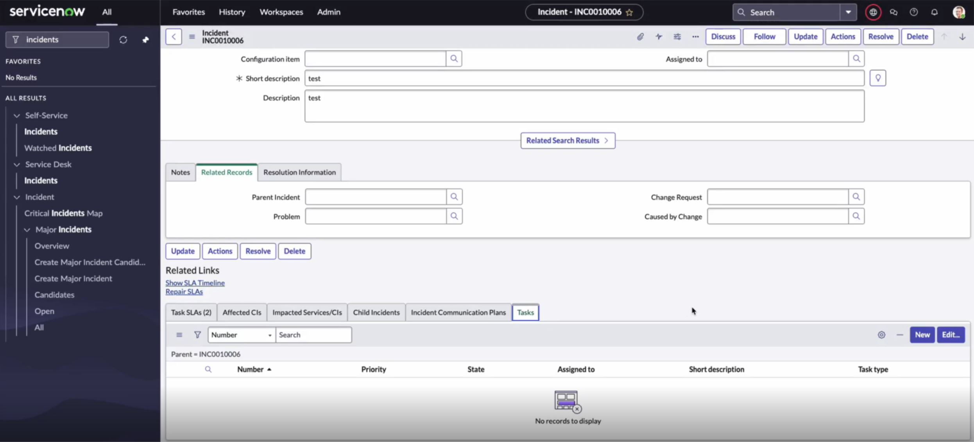Click the suggestion lightbulb beside Short description

pyautogui.click(x=878, y=78)
